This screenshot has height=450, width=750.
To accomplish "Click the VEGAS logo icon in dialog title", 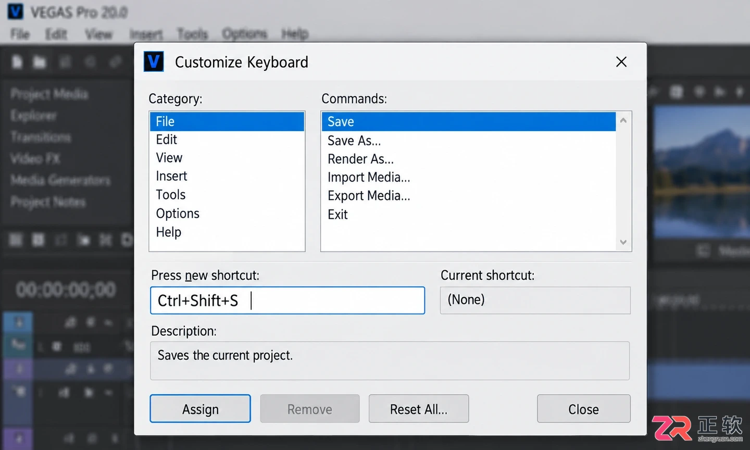I will pyautogui.click(x=154, y=61).
